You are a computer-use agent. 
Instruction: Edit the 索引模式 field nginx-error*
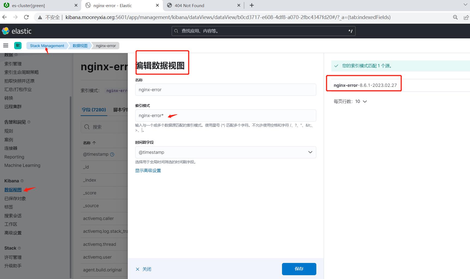tap(226, 115)
